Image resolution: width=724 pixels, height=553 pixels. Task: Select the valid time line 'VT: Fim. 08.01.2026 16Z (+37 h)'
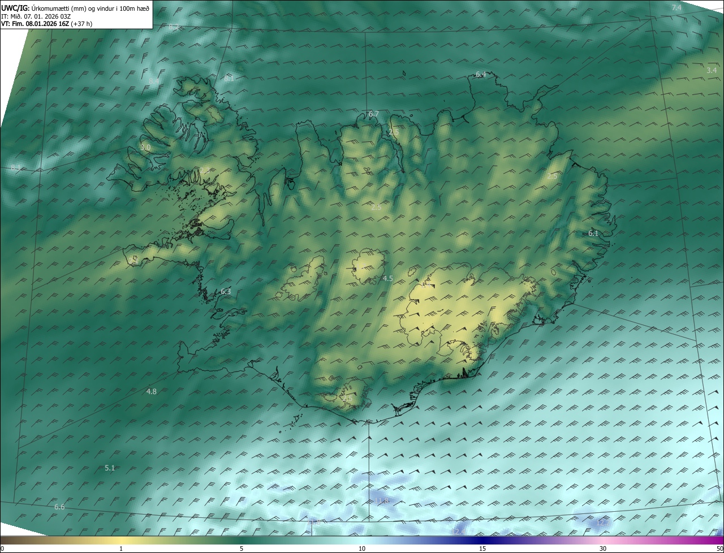pyautogui.click(x=47, y=24)
